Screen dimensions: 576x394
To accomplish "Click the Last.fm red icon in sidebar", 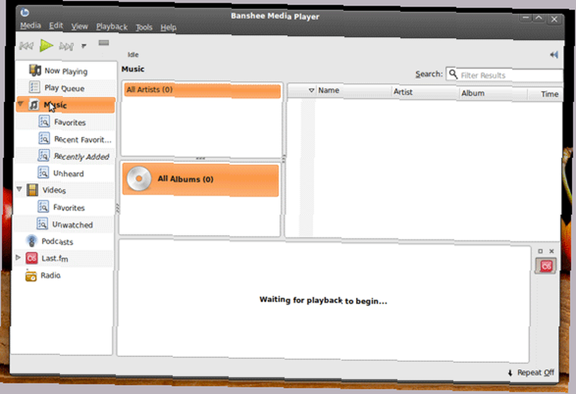I will click(32, 258).
